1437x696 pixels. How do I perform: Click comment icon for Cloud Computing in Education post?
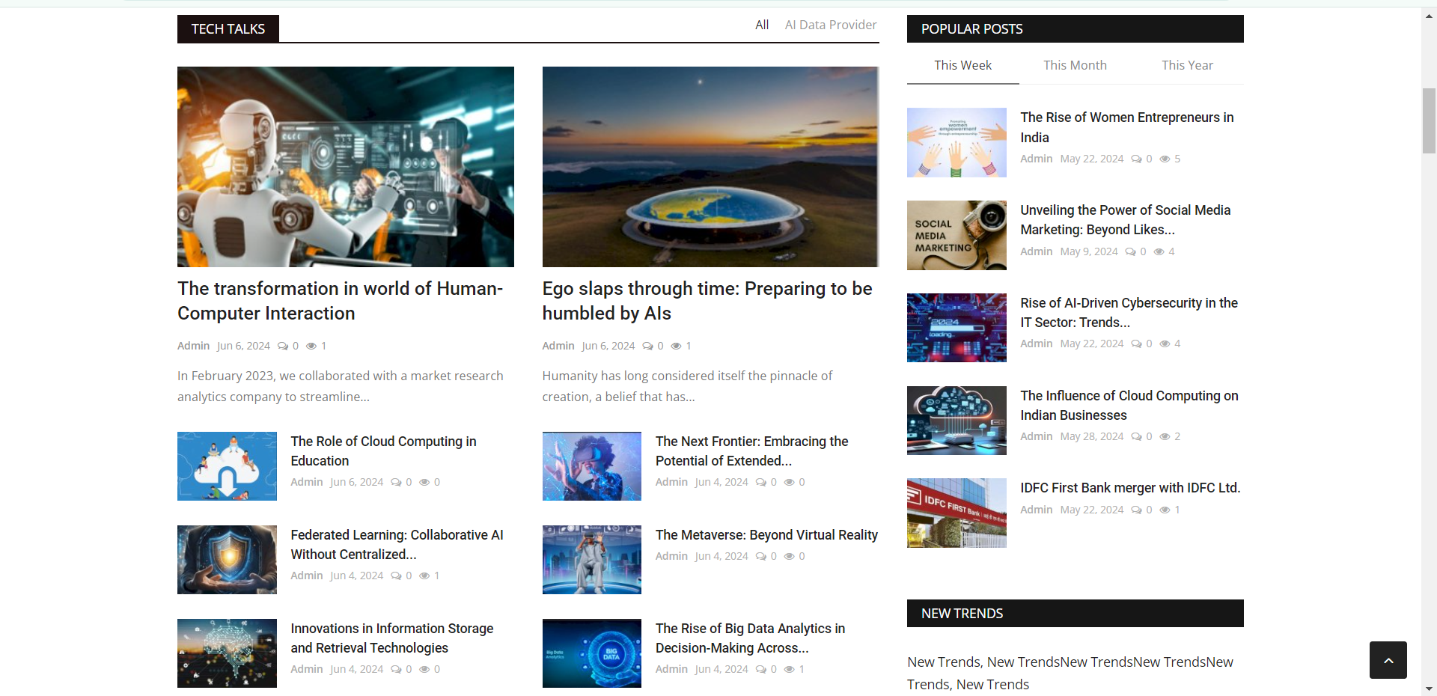(396, 482)
